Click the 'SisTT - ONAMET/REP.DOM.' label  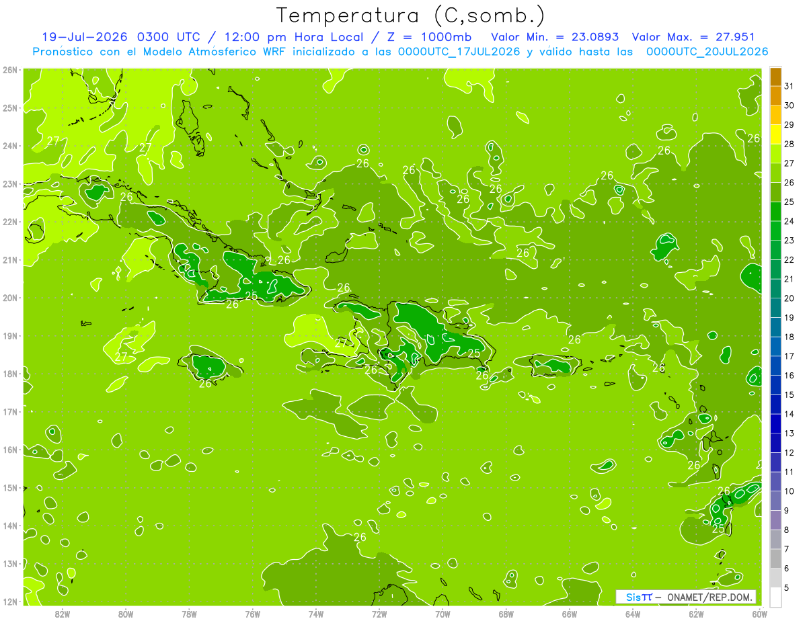pyautogui.click(x=686, y=597)
